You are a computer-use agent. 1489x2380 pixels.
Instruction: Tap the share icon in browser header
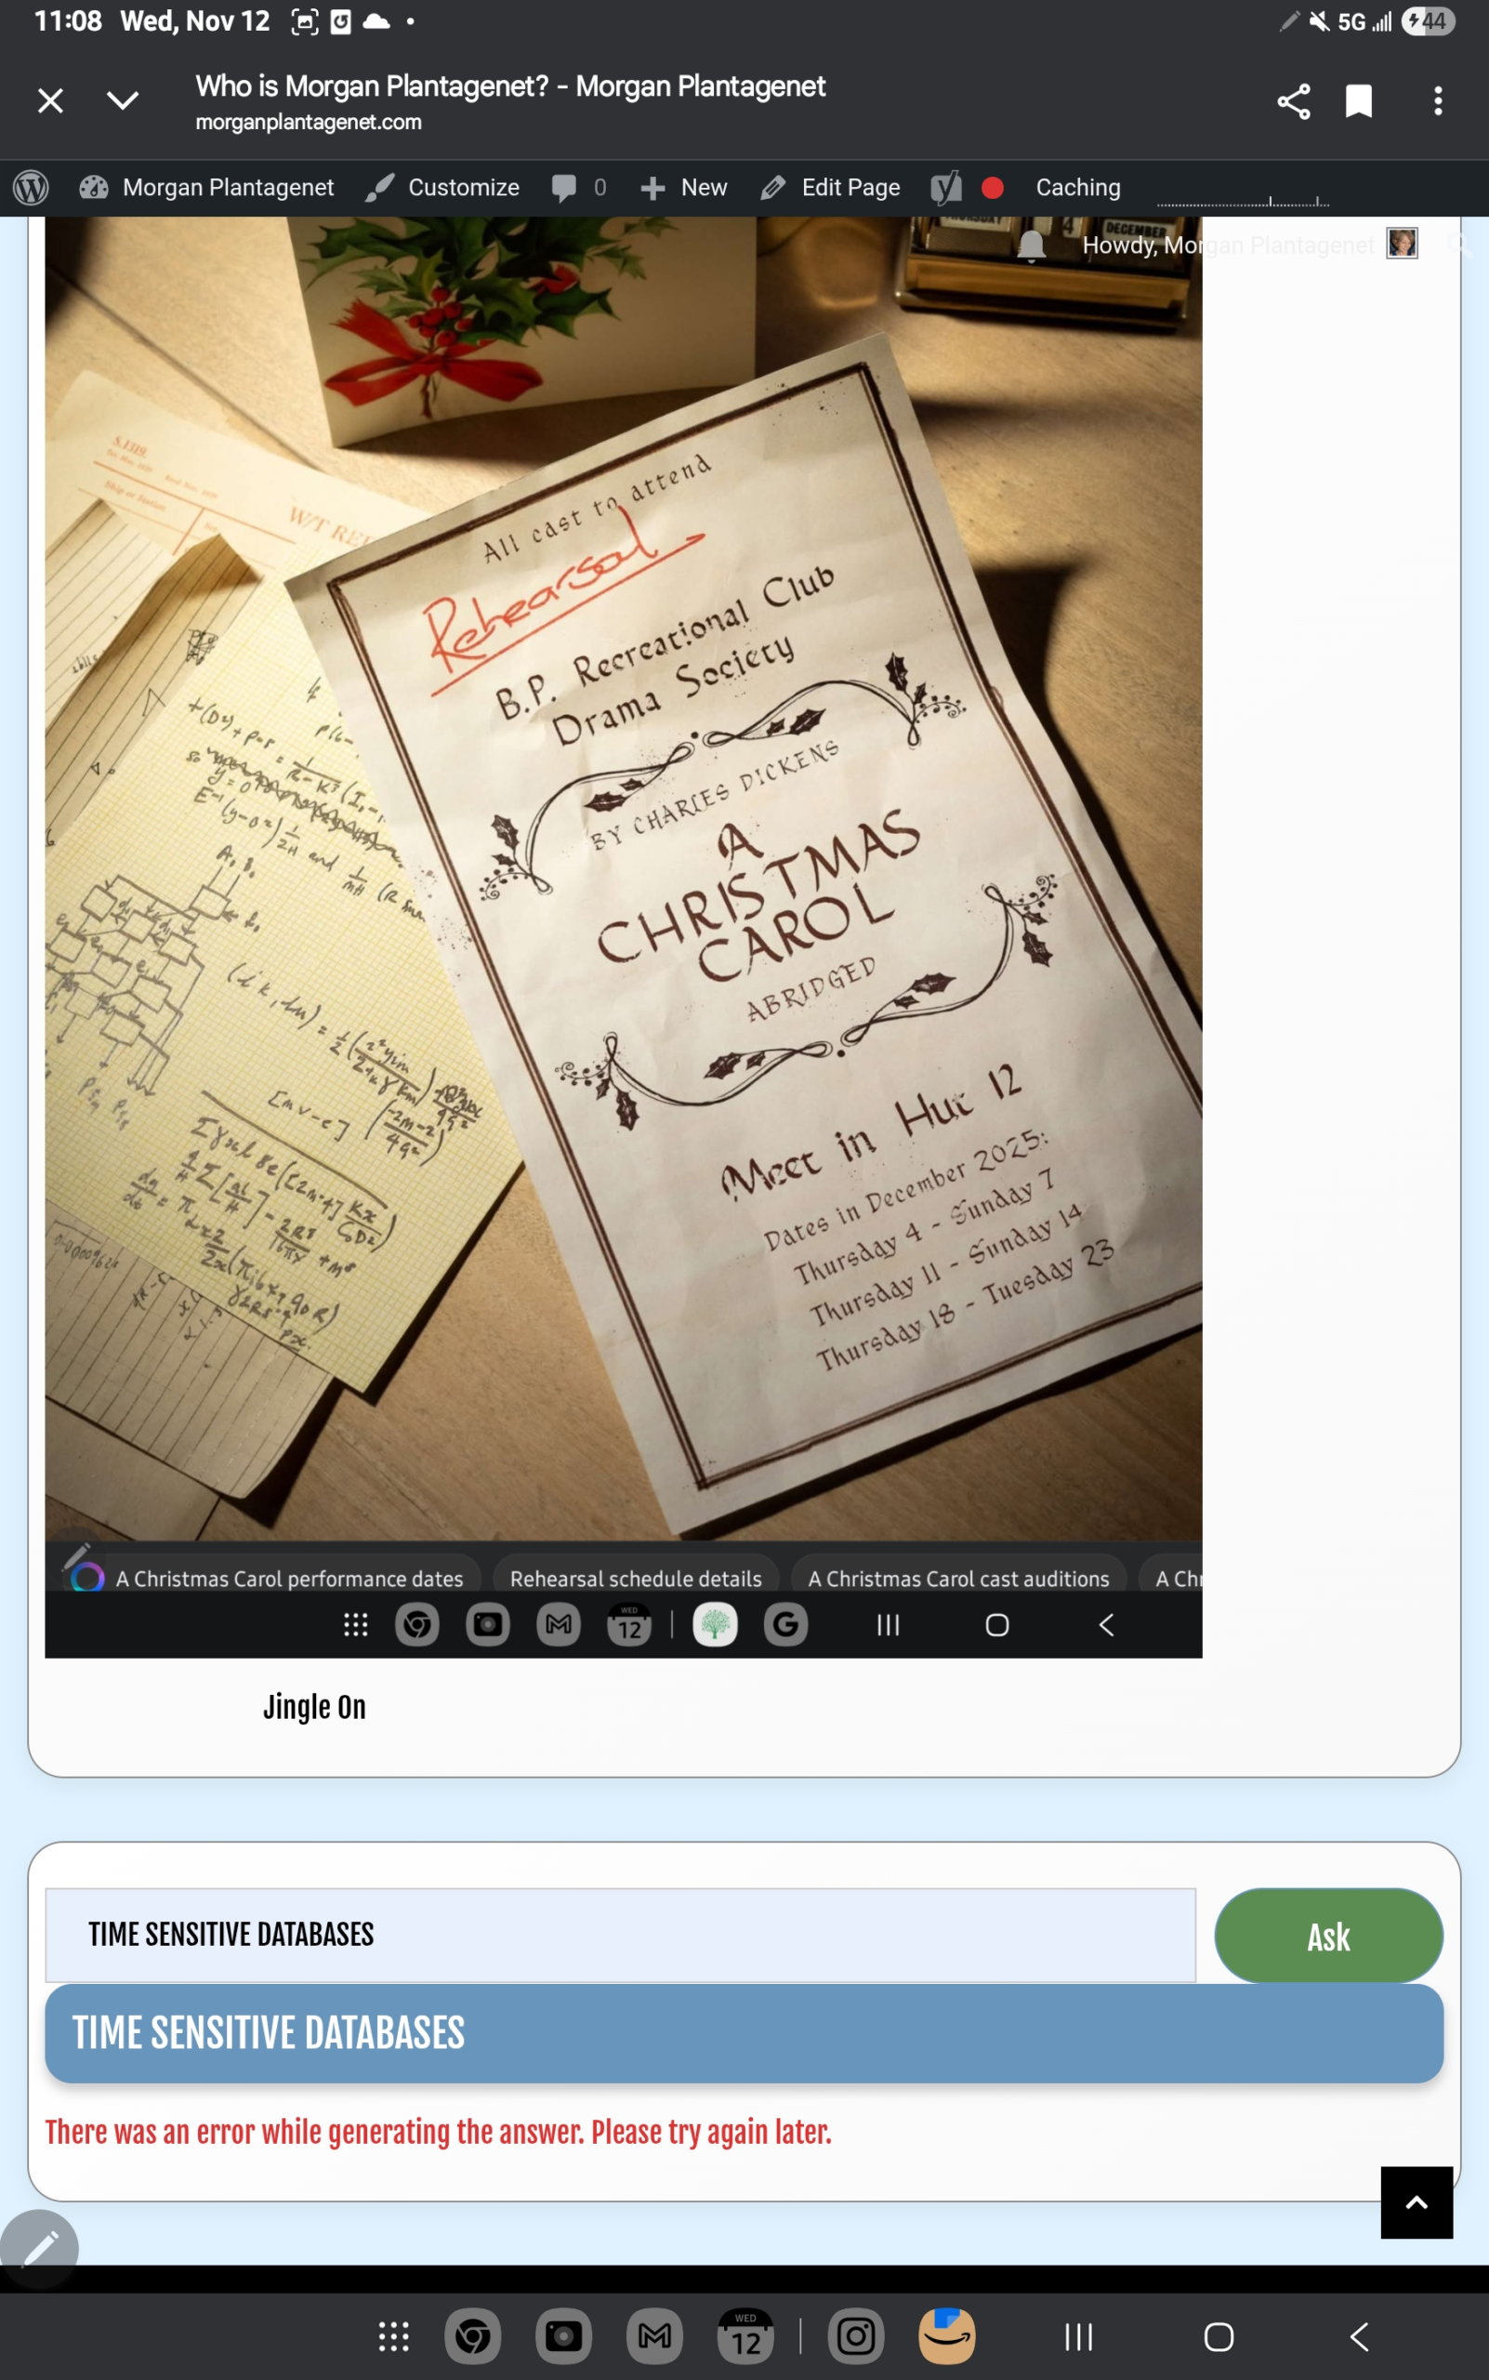1293,101
